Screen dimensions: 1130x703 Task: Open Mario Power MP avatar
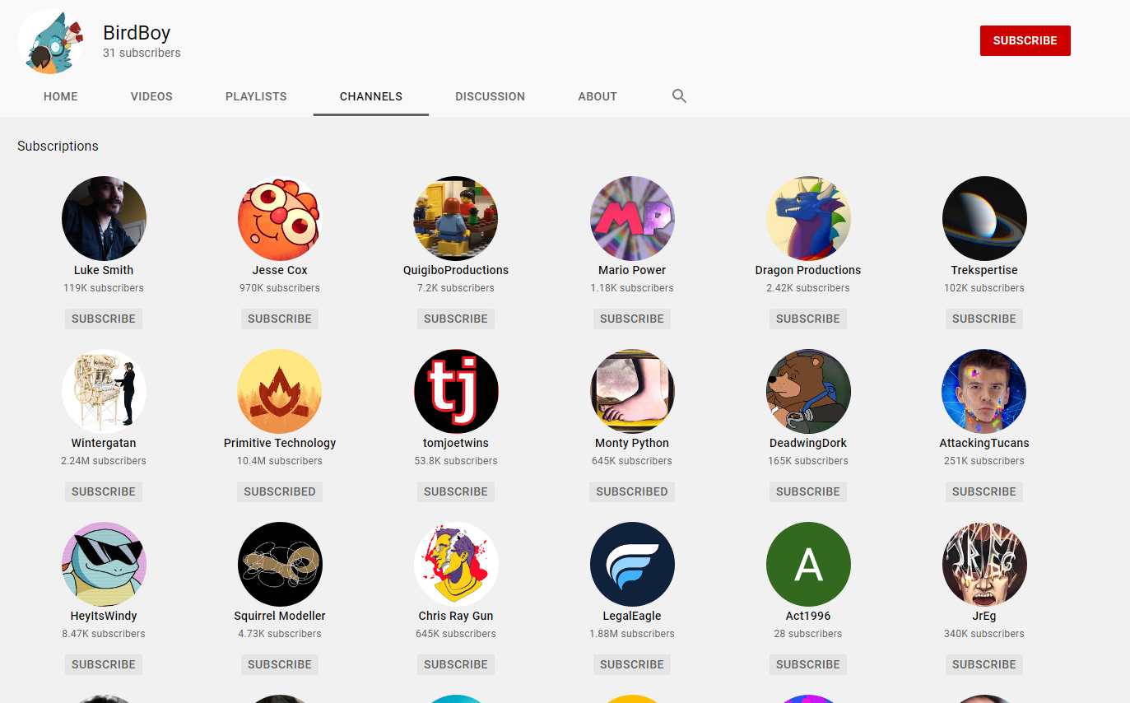[632, 218]
